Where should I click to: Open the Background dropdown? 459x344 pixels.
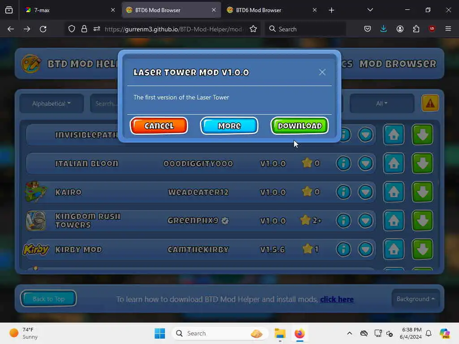coord(416,299)
